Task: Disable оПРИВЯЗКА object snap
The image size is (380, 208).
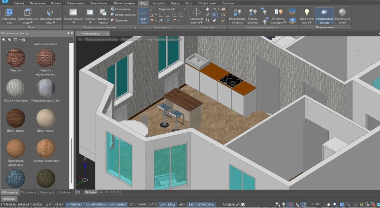Action: click(x=75, y=204)
